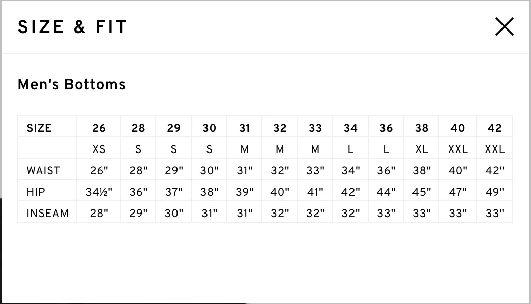Select the 38" waist measurement cell
Screen dimensions: 531x304
[x=422, y=170]
